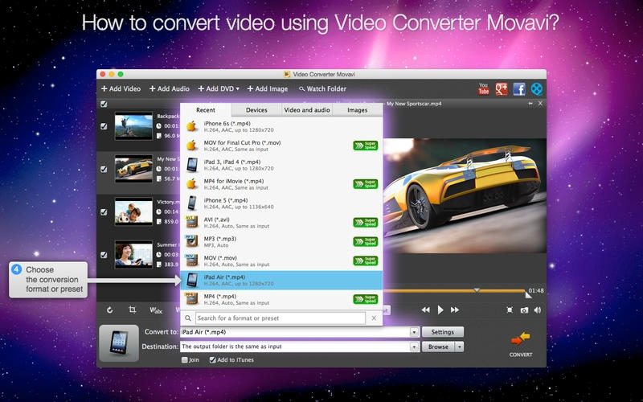Screen dimensions: 643x402
Task: Select the crop tool icon
Action: point(133,310)
